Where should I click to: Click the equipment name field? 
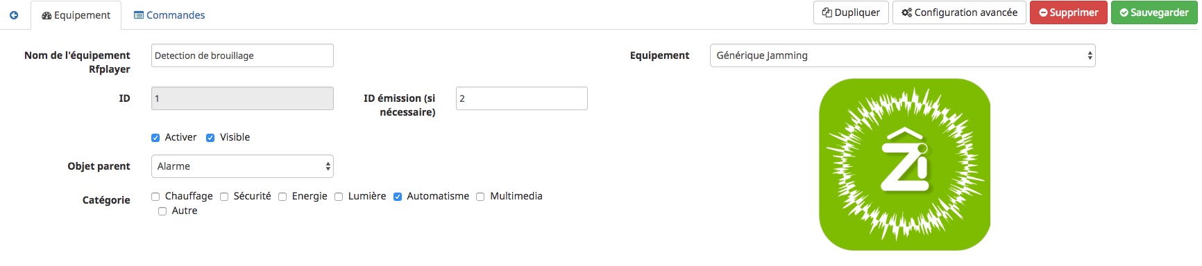click(242, 55)
